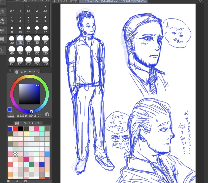Select the blue main color indicator
Image resolution: width=208 pixels, height=183 pixels.
(10, 110)
